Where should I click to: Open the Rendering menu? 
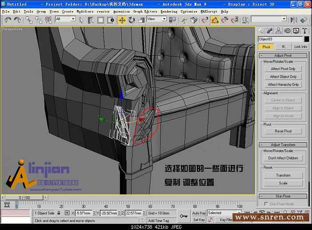[x=169, y=12]
